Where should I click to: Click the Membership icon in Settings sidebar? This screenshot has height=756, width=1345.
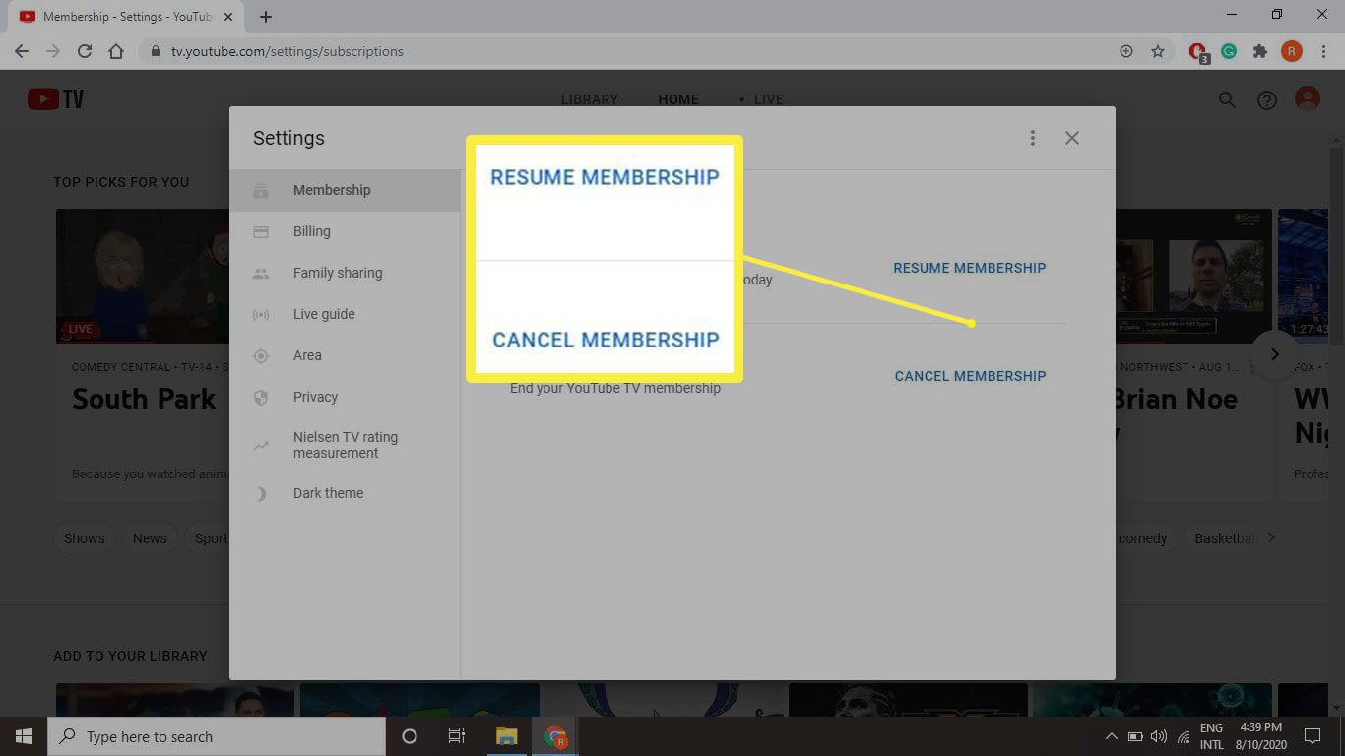point(261,190)
